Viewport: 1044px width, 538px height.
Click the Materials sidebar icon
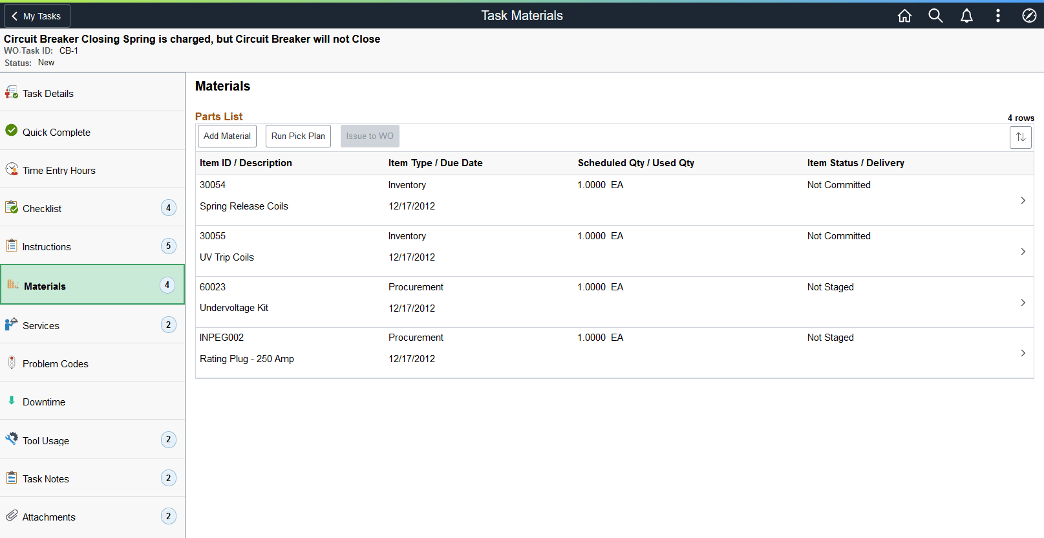point(13,285)
